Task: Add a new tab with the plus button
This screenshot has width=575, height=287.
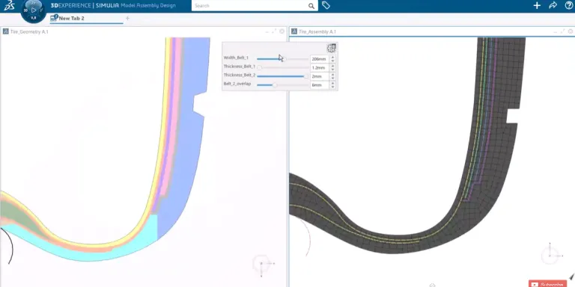Action: (127, 18)
